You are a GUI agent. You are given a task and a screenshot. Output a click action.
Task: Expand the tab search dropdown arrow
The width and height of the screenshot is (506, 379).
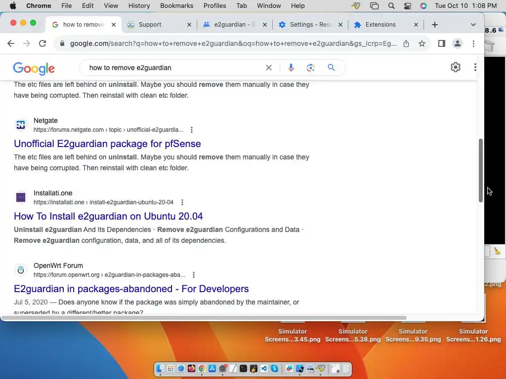pos(473,25)
